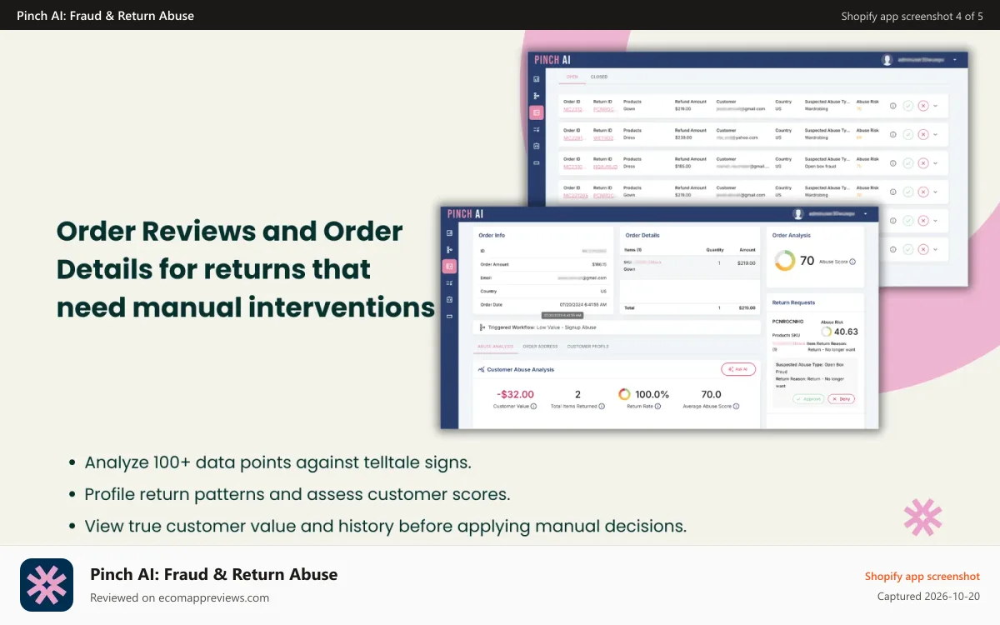Click Reviewed on ecomappreviews.com text
Screen dimensions: 1000x625
[x=179, y=597]
